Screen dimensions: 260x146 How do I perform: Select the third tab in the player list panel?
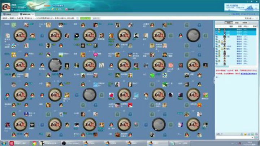click(245, 22)
